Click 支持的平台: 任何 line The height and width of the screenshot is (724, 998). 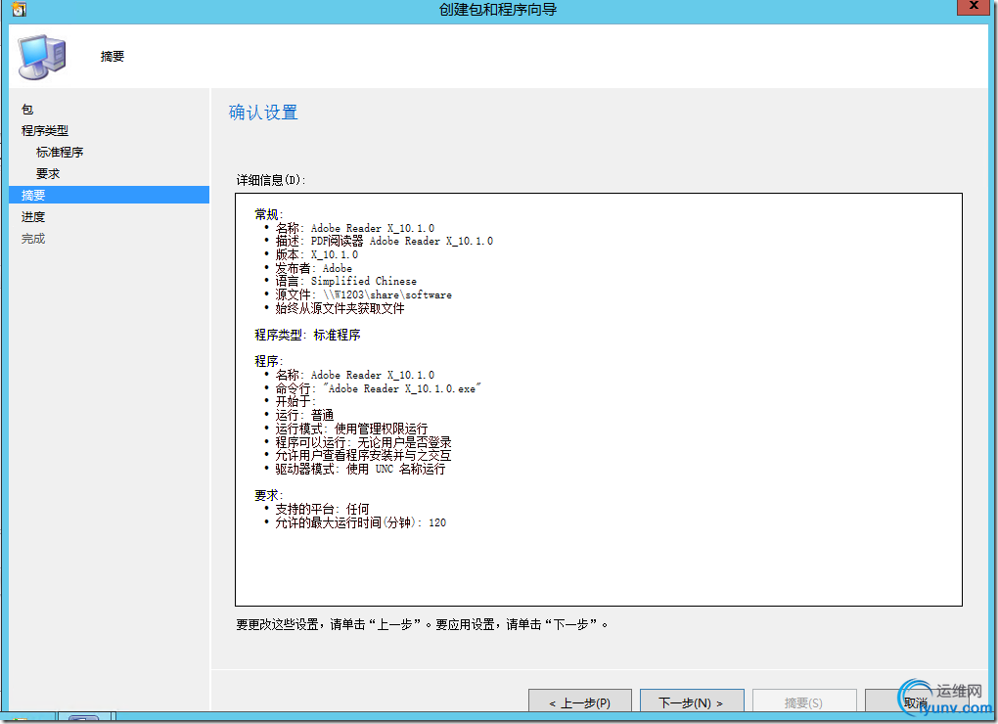322,509
